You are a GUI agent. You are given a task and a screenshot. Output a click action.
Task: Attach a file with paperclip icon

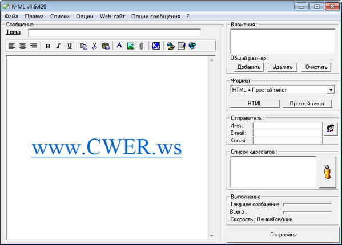coord(142,46)
